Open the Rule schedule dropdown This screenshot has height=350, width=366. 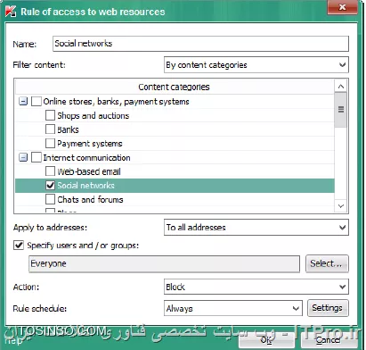(233, 308)
